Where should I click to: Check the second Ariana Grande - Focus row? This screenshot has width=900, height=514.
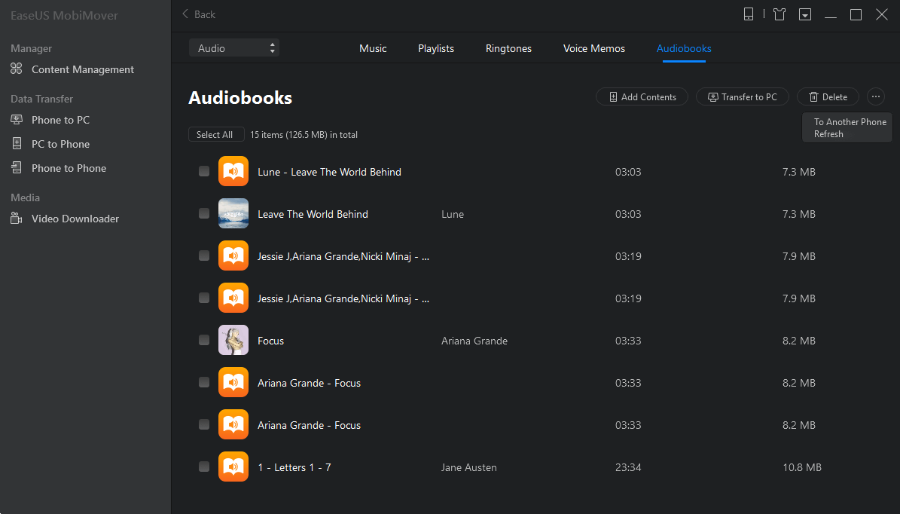click(x=204, y=424)
